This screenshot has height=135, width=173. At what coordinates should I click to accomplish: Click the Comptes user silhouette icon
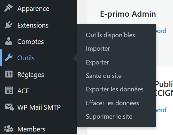tap(9, 41)
